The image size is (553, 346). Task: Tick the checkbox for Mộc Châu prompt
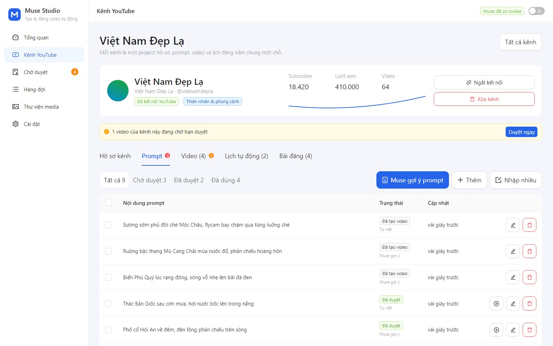pyautogui.click(x=109, y=225)
